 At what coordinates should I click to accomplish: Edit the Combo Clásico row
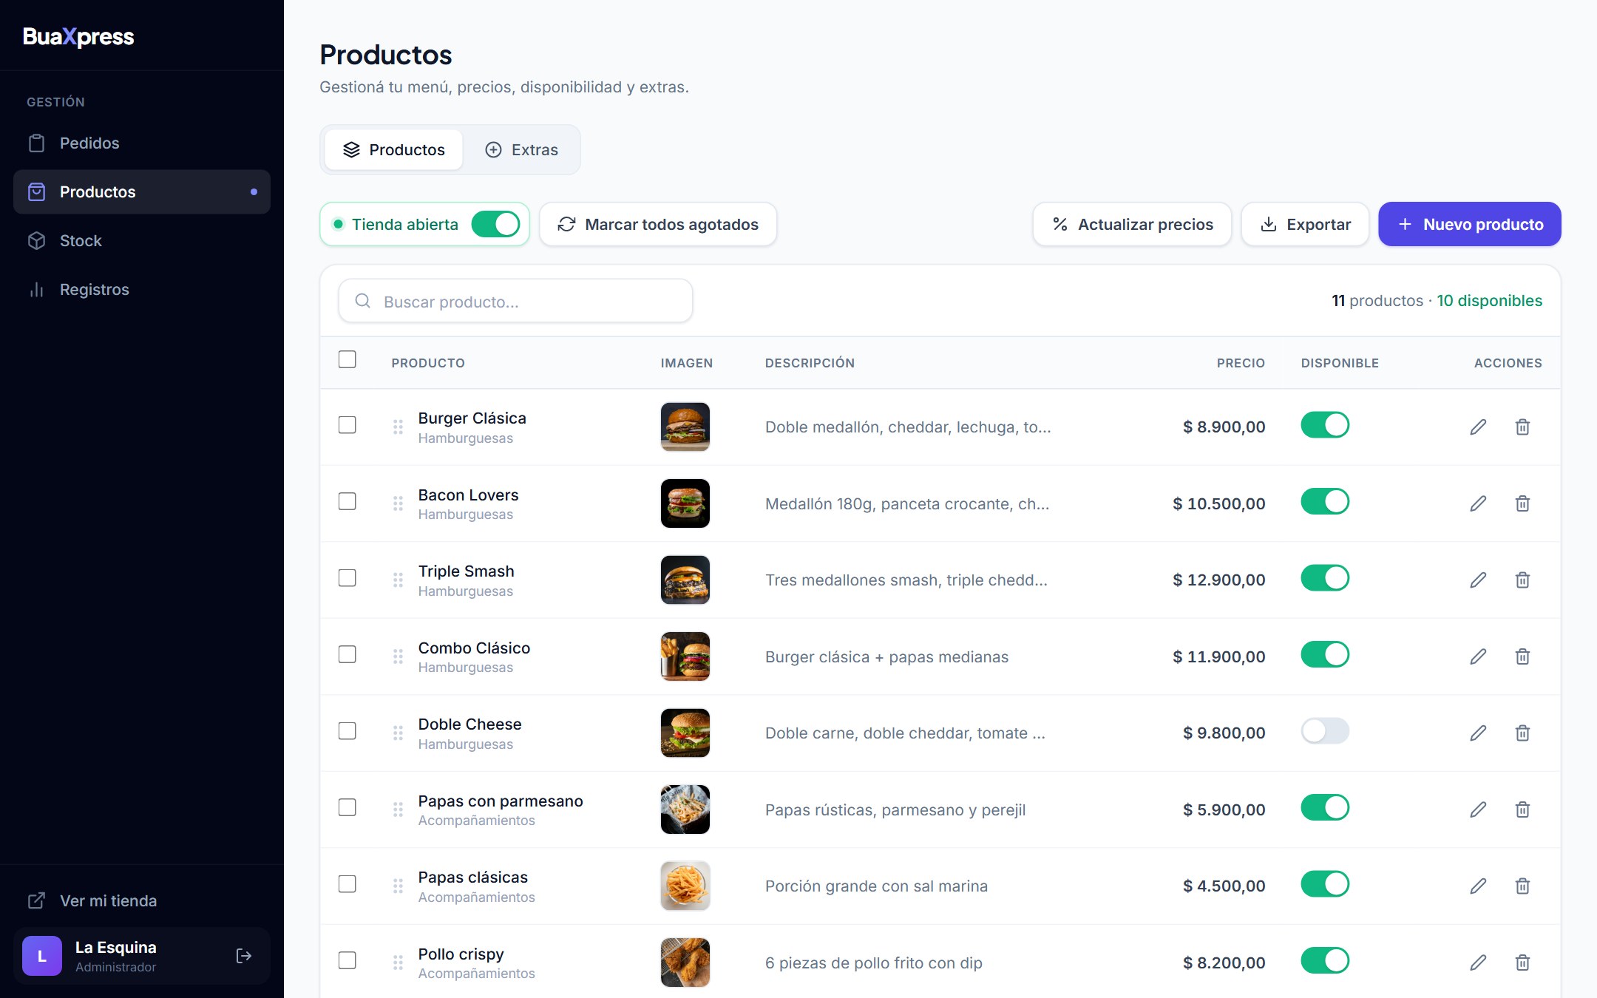(x=1478, y=656)
